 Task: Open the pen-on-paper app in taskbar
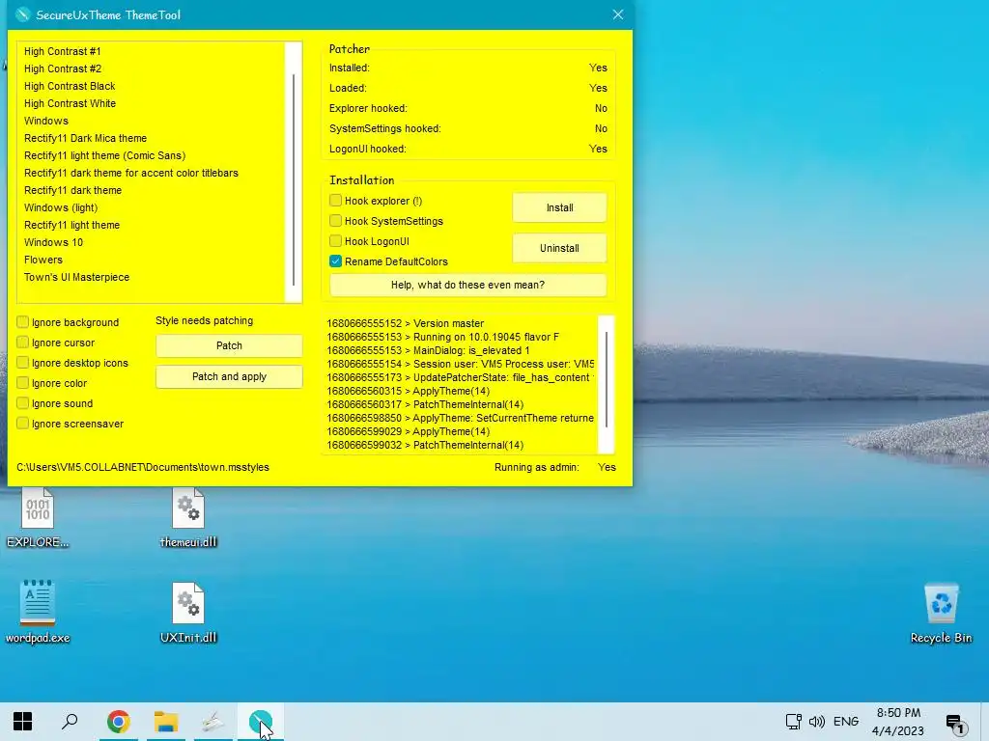(x=213, y=722)
